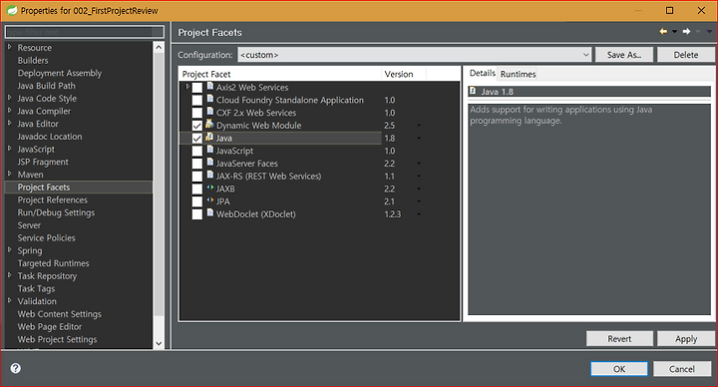718x387 pixels.
Task: Click the JPA facet icon
Action: point(210,200)
